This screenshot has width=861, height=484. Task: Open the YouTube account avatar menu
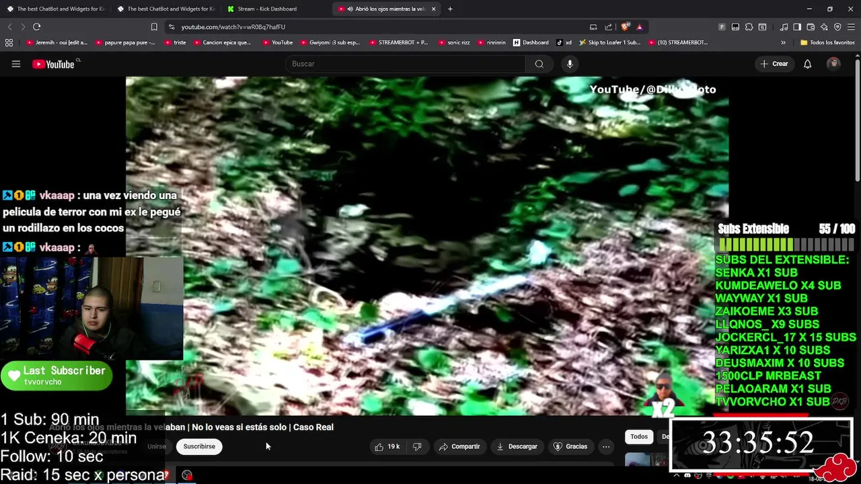point(833,64)
